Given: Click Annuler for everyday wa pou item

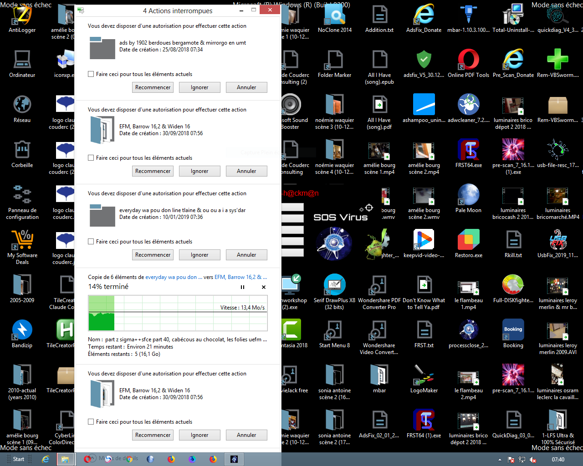Looking at the screenshot, I should 246,255.
